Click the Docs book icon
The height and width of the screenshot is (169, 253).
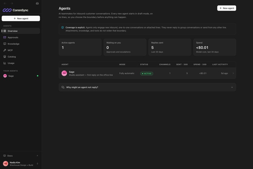pos(4,156)
